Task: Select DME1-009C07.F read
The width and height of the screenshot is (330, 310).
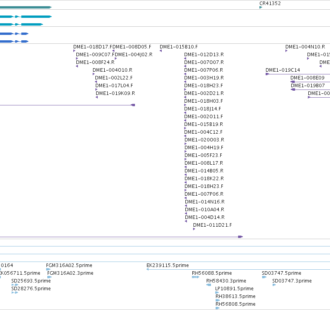Action: tap(95, 55)
